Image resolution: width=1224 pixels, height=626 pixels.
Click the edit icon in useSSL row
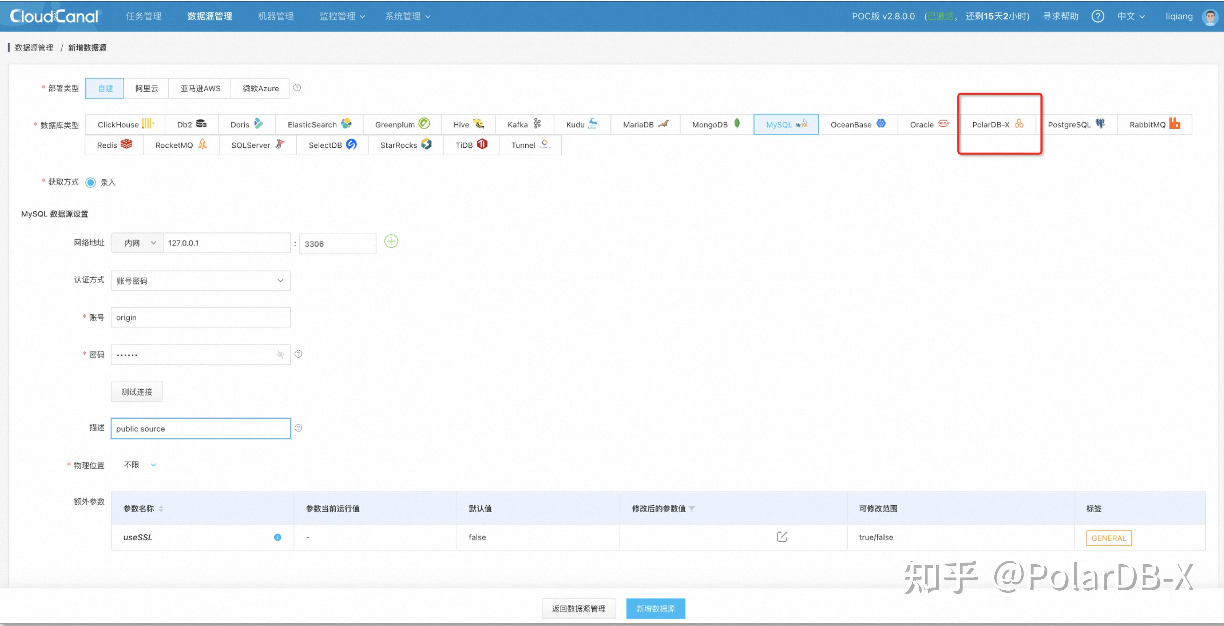point(782,537)
